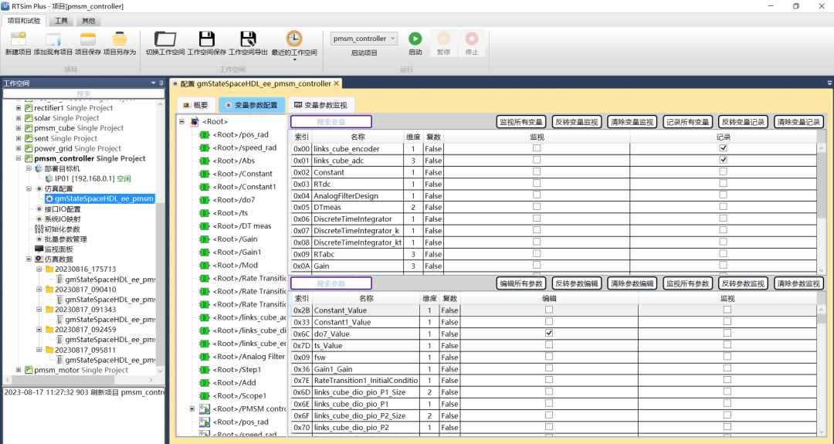Start the project with green 启动 button
Viewport: 834px width, 444px height.
tap(415, 39)
